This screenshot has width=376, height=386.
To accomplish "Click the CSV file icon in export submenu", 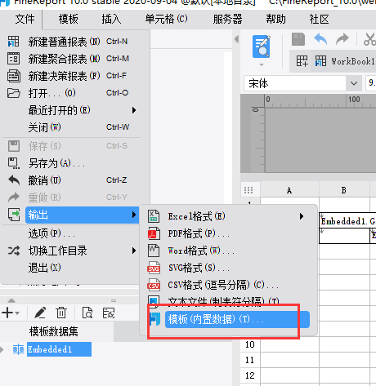I will (x=154, y=285).
